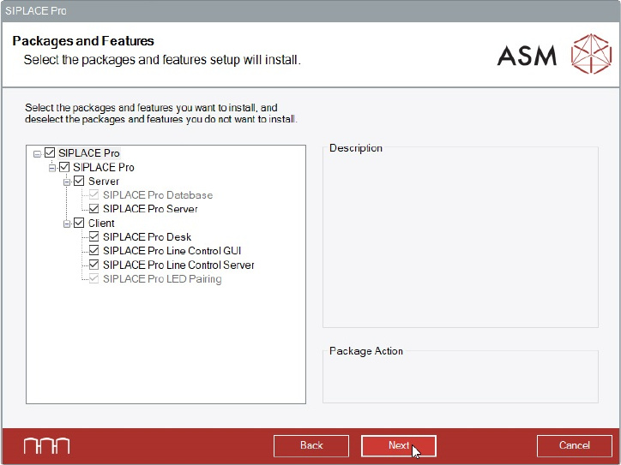Screen dimensions: 621x465
Task: Uncheck SIPLACE Pro Desk checkbox
Action: (x=93, y=236)
